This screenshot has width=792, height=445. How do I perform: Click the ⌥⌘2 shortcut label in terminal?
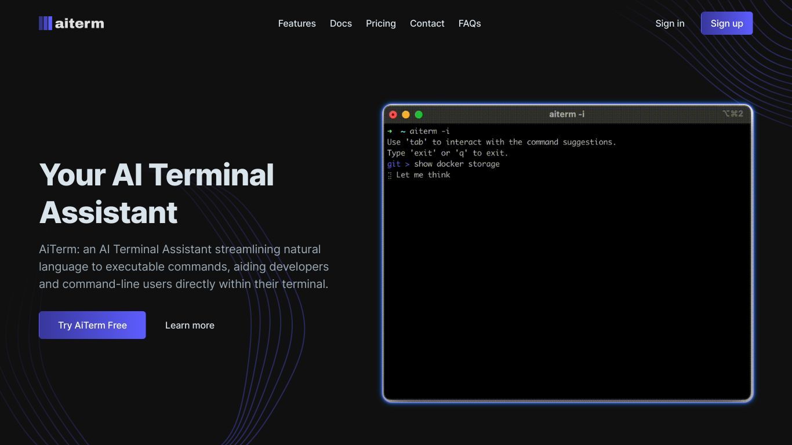(x=732, y=114)
